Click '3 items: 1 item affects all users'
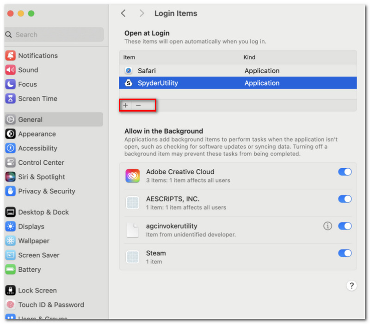Viewport: 370px width, 324px height. point(188,181)
